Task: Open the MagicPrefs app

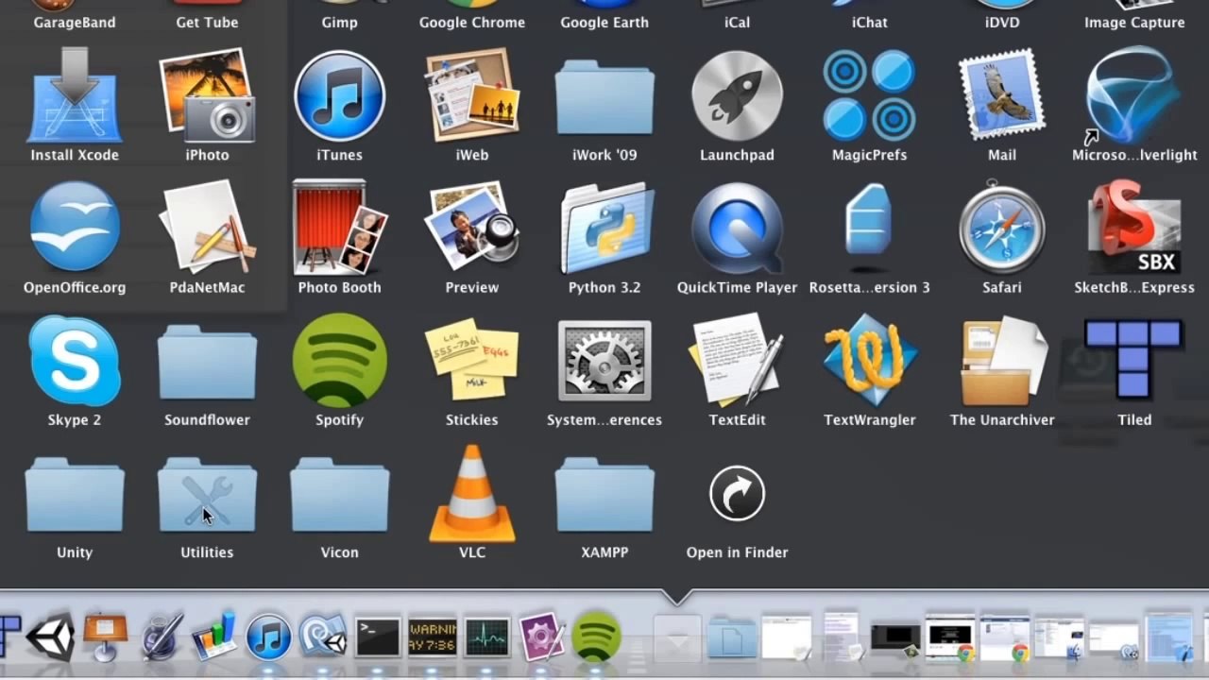Action: [x=869, y=96]
